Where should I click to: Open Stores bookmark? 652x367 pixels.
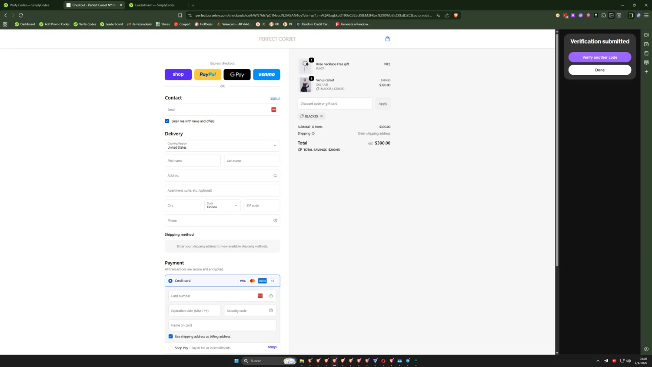[x=163, y=24]
